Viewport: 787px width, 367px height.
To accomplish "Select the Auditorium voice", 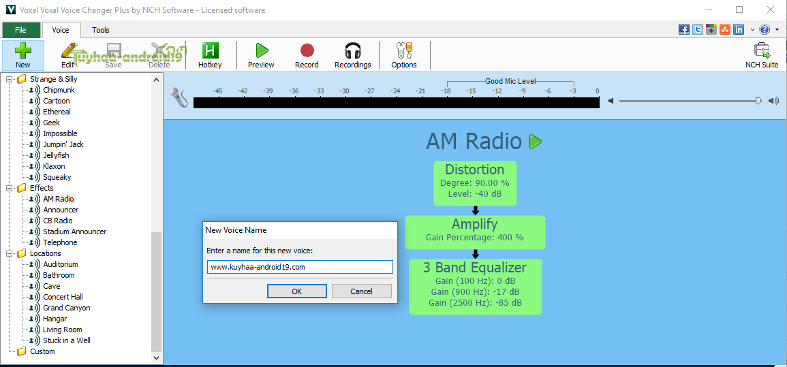I will [60, 264].
